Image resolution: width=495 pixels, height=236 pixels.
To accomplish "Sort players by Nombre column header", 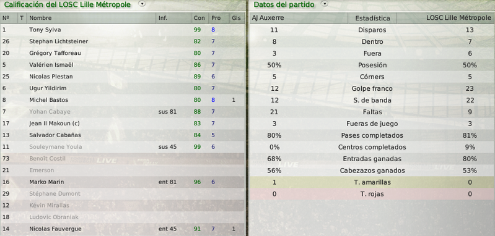I will [91, 18].
